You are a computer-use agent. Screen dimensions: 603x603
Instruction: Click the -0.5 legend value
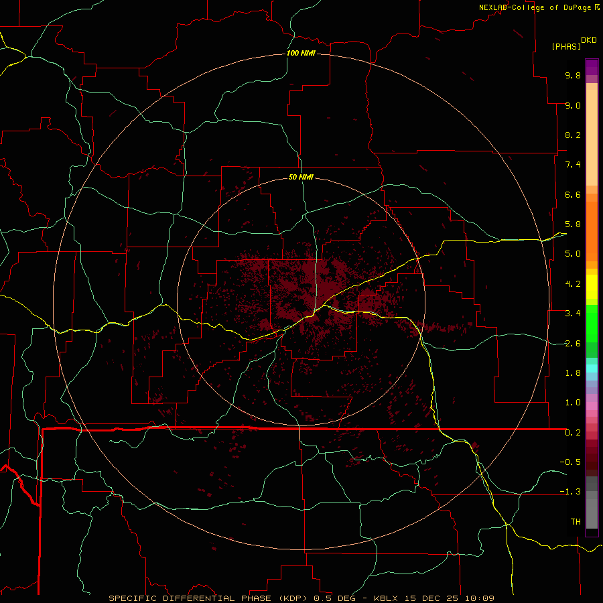[x=570, y=462]
